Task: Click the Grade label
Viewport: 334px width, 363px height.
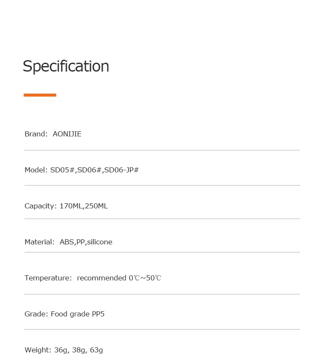Action: coord(36,314)
